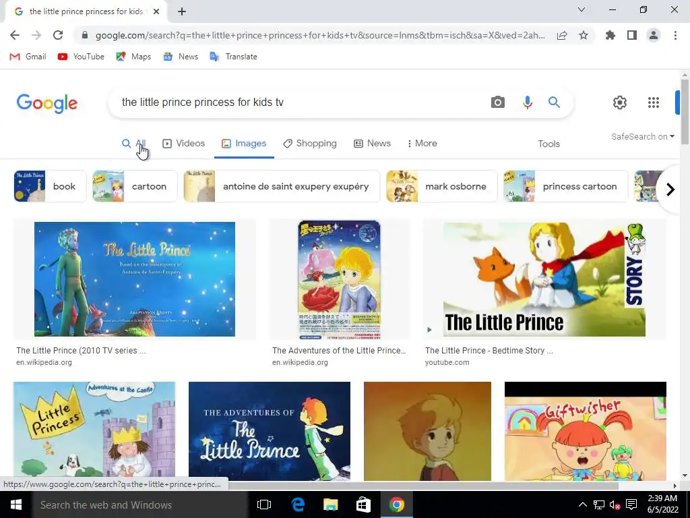Open Task View on taskbar

(264, 505)
